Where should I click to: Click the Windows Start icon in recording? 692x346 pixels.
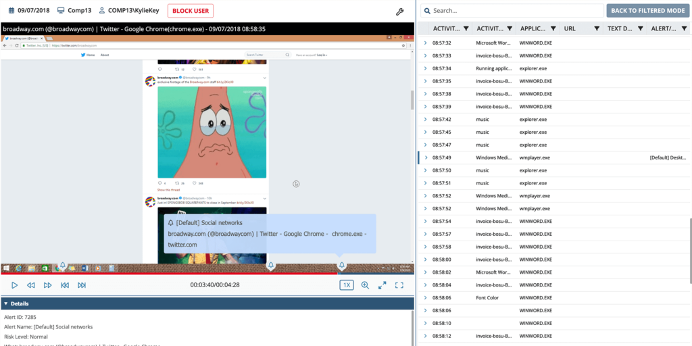[x=7, y=268]
